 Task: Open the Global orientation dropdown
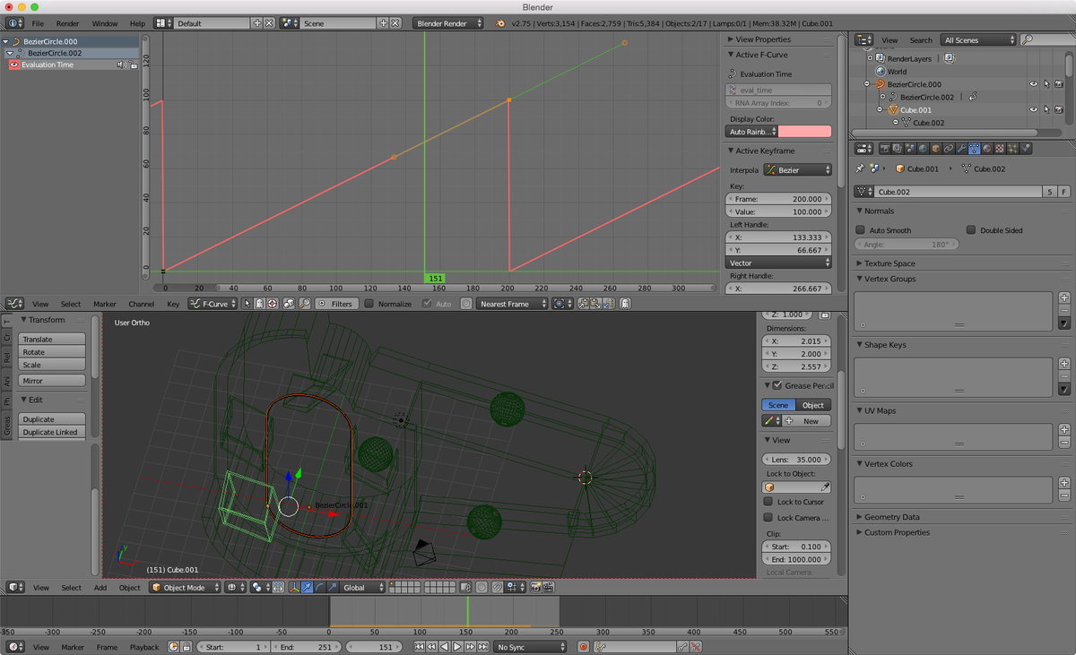[363, 588]
